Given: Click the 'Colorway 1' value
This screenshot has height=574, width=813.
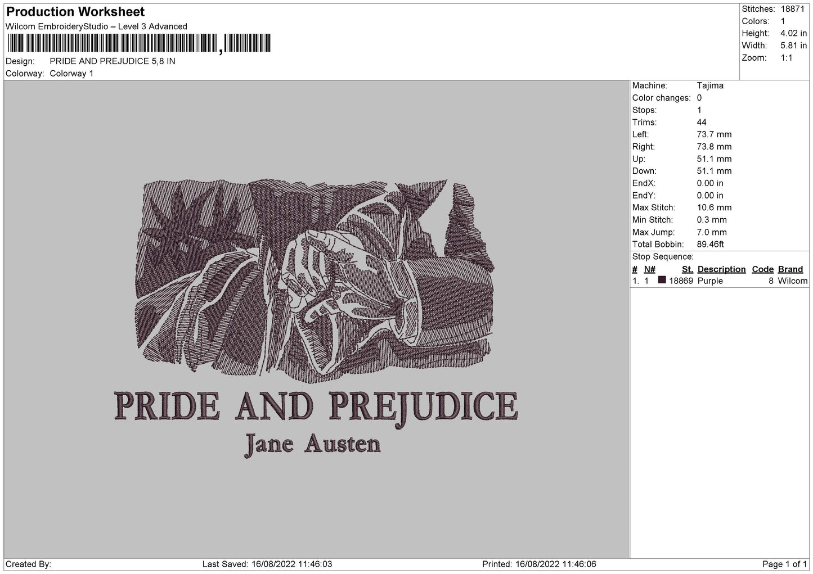Looking at the screenshot, I should 72,74.
